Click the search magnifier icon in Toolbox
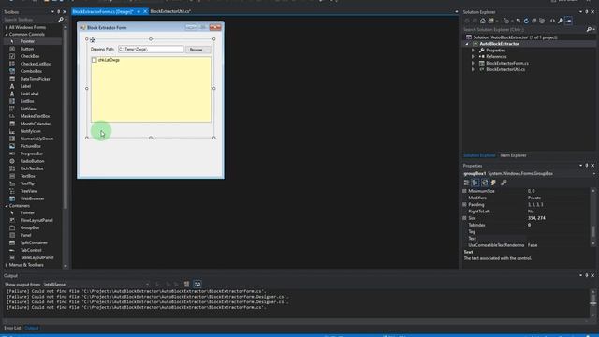 click(x=61, y=19)
